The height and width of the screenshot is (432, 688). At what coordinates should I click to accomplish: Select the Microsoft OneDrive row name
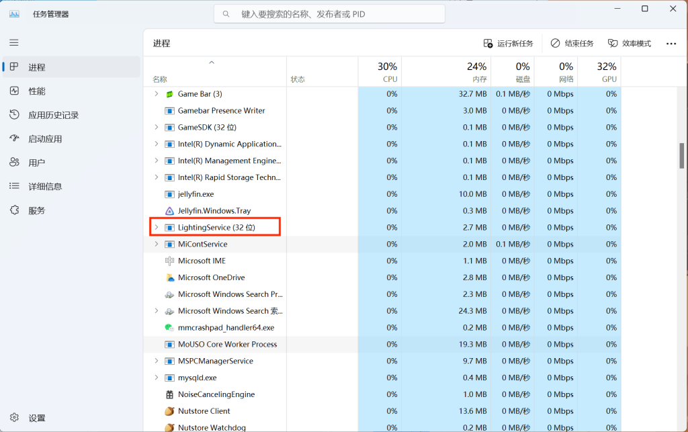click(212, 277)
